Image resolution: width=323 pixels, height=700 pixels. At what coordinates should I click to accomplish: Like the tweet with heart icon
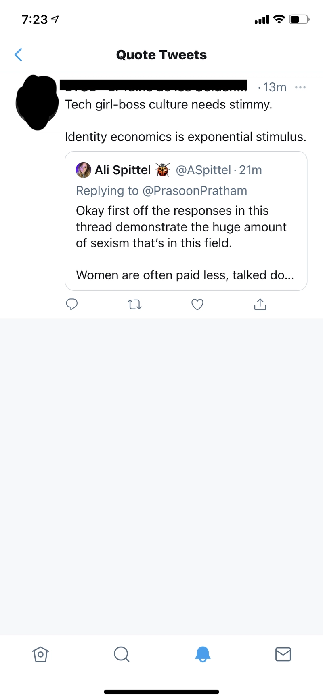point(197,305)
